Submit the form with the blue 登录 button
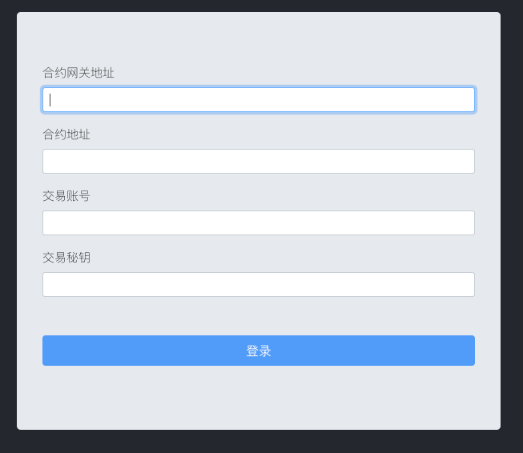This screenshot has width=523, height=453. [259, 351]
